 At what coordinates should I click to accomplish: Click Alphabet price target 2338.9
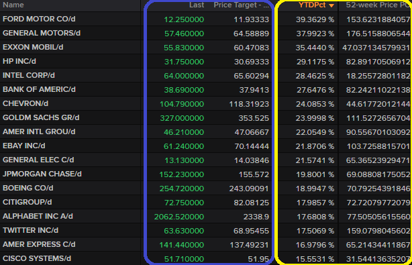click(256, 217)
